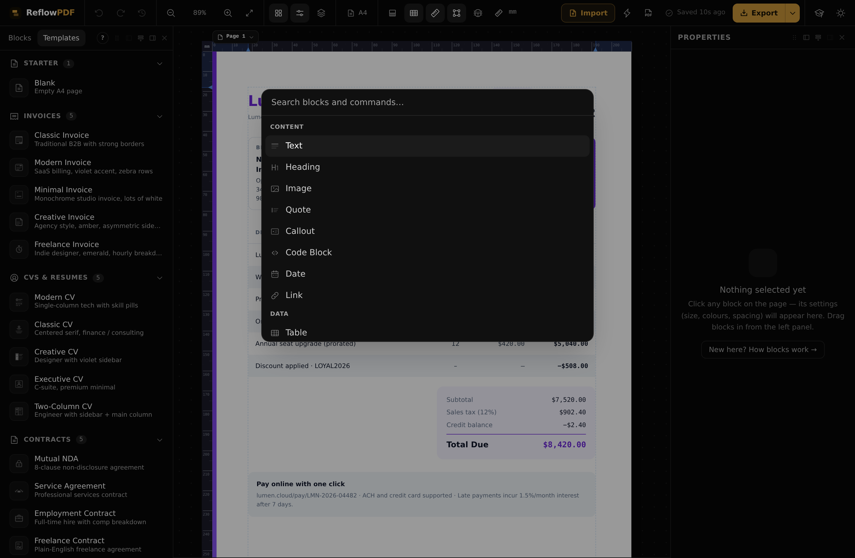Screen dimensions: 855x558
Task: Switch to the Templates tab
Action: pos(61,38)
